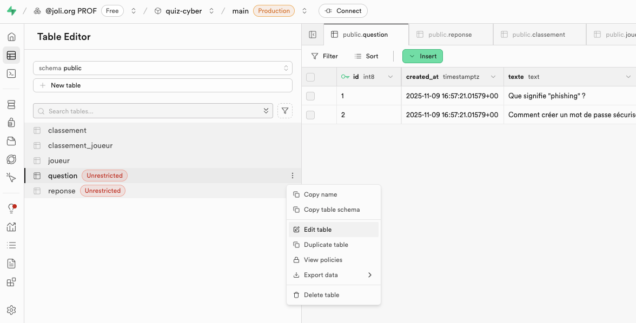This screenshot has height=323, width=636.
Task: Select the checkbox for row 1
Action: (x=310, y=96)
